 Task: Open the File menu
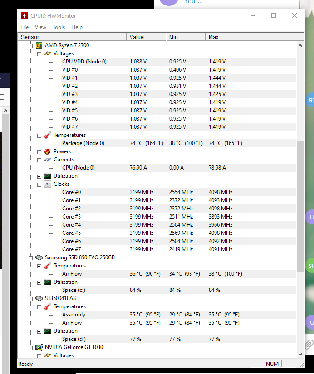(x=25, y=27)
